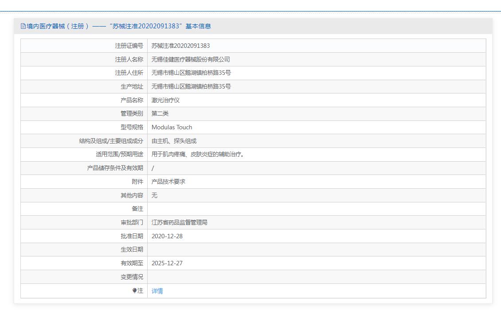The image size is (501, 314).
Task: Select model value Modulas Touch
Action: pos(172,127)
